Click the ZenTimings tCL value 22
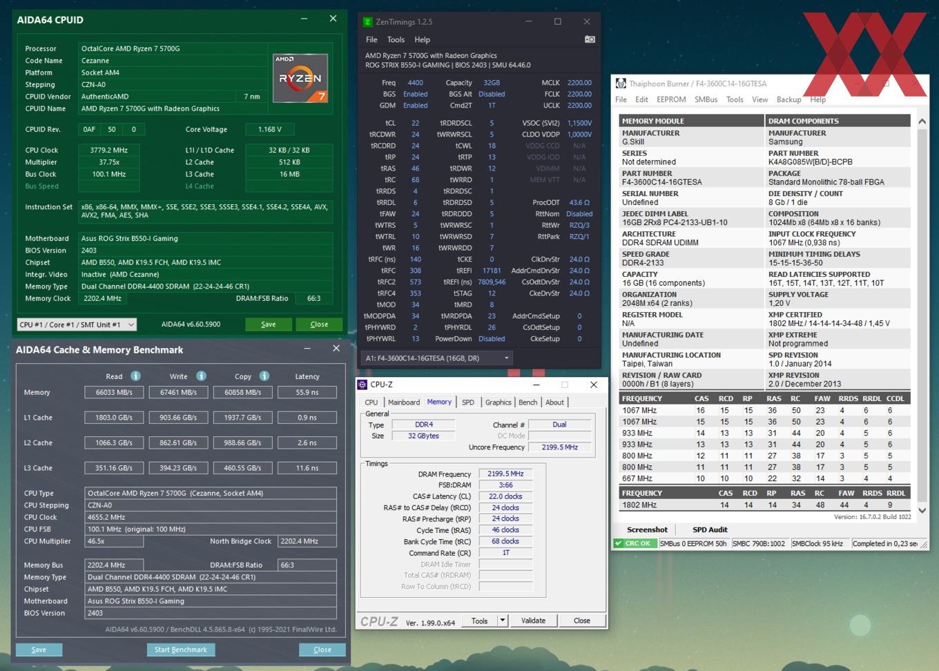Screen dimensions: 939x671 click(x=416, y=123)
